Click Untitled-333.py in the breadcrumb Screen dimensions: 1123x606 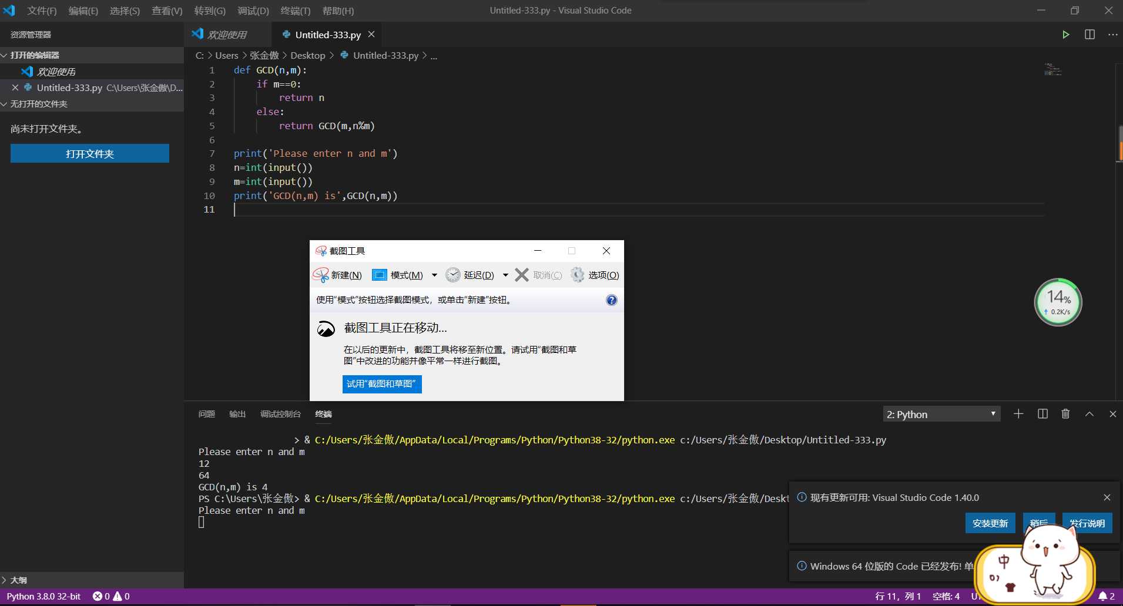(385, 55)
